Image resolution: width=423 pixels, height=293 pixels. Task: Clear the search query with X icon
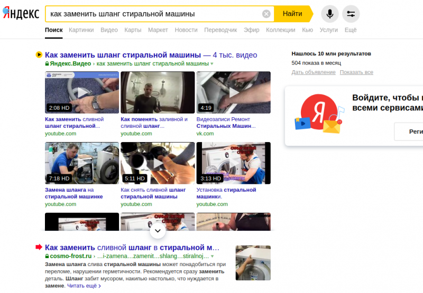tap(266, 14)
